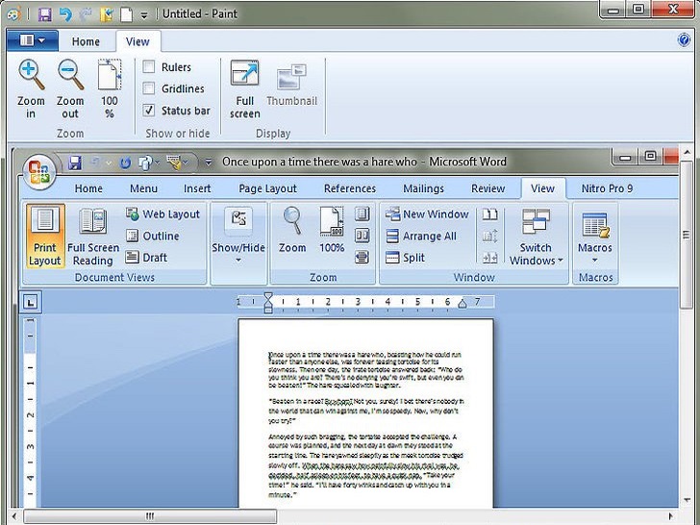Set Word zoom to 100%
Image resolution: width=700 pixels, height=525 pixels.
pos(332,230)
